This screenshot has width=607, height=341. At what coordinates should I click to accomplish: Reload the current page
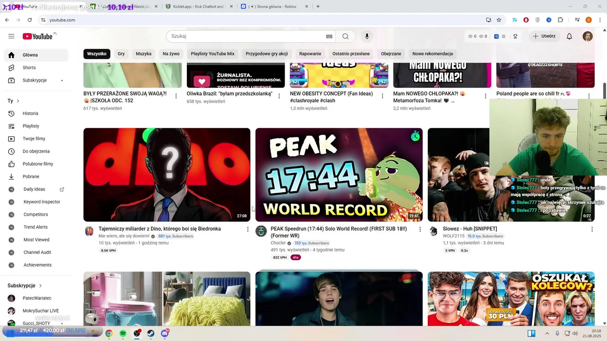(x=29, y=20)
